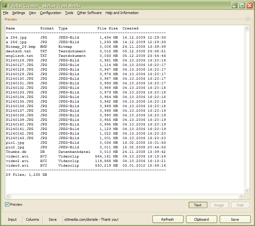Click the 'P1240127.JPG' file name
255x226 pixels.
coord(20,65)
